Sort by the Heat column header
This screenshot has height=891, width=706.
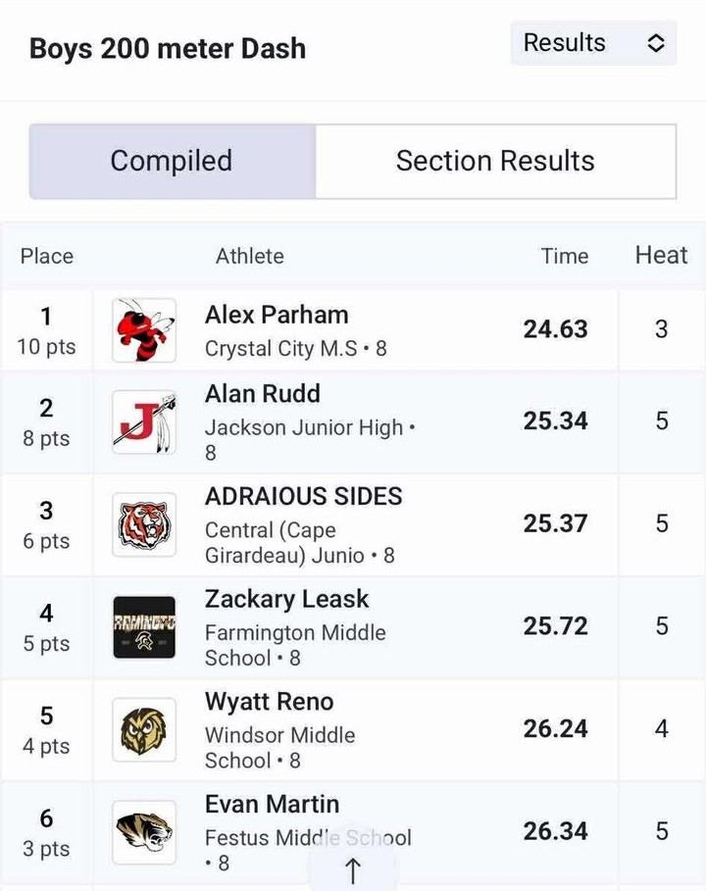[661, 255]
